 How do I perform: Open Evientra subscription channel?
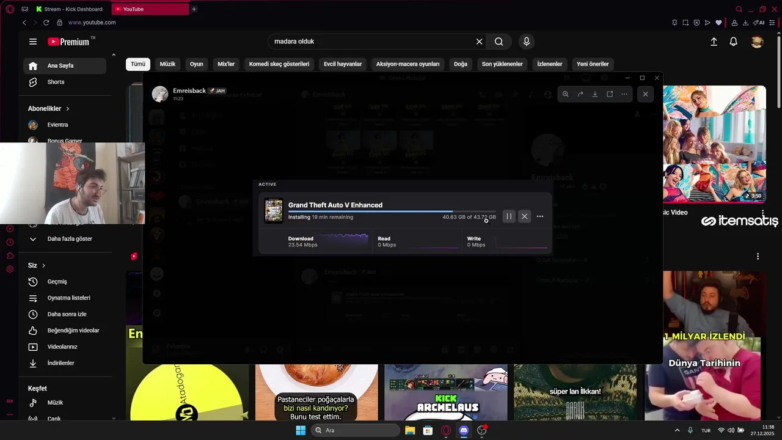pyautogui.click(x=65, y=125)
